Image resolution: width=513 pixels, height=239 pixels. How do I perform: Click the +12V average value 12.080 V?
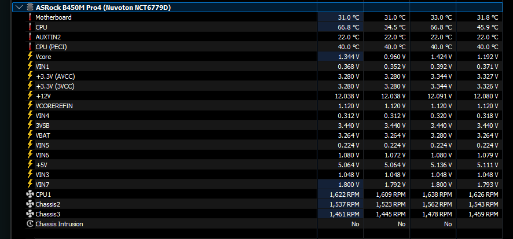click(x=487, y=96)
